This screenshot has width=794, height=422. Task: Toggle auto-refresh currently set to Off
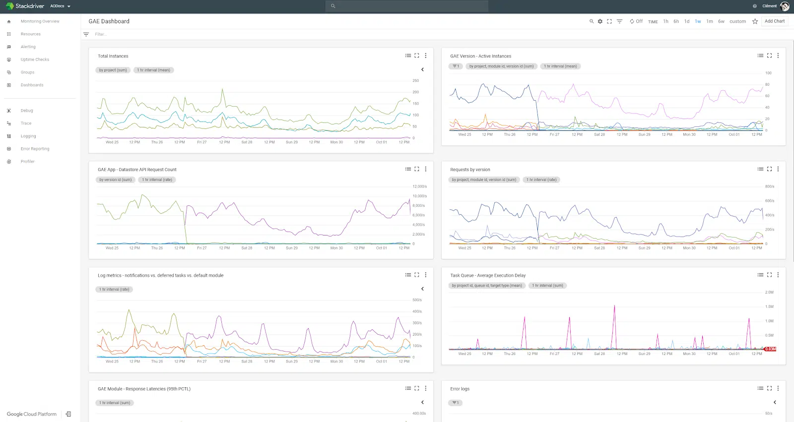click(x=636, y=21)
